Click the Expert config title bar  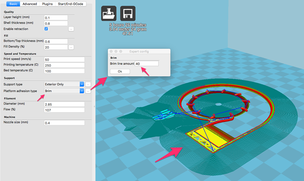point(139,51)
